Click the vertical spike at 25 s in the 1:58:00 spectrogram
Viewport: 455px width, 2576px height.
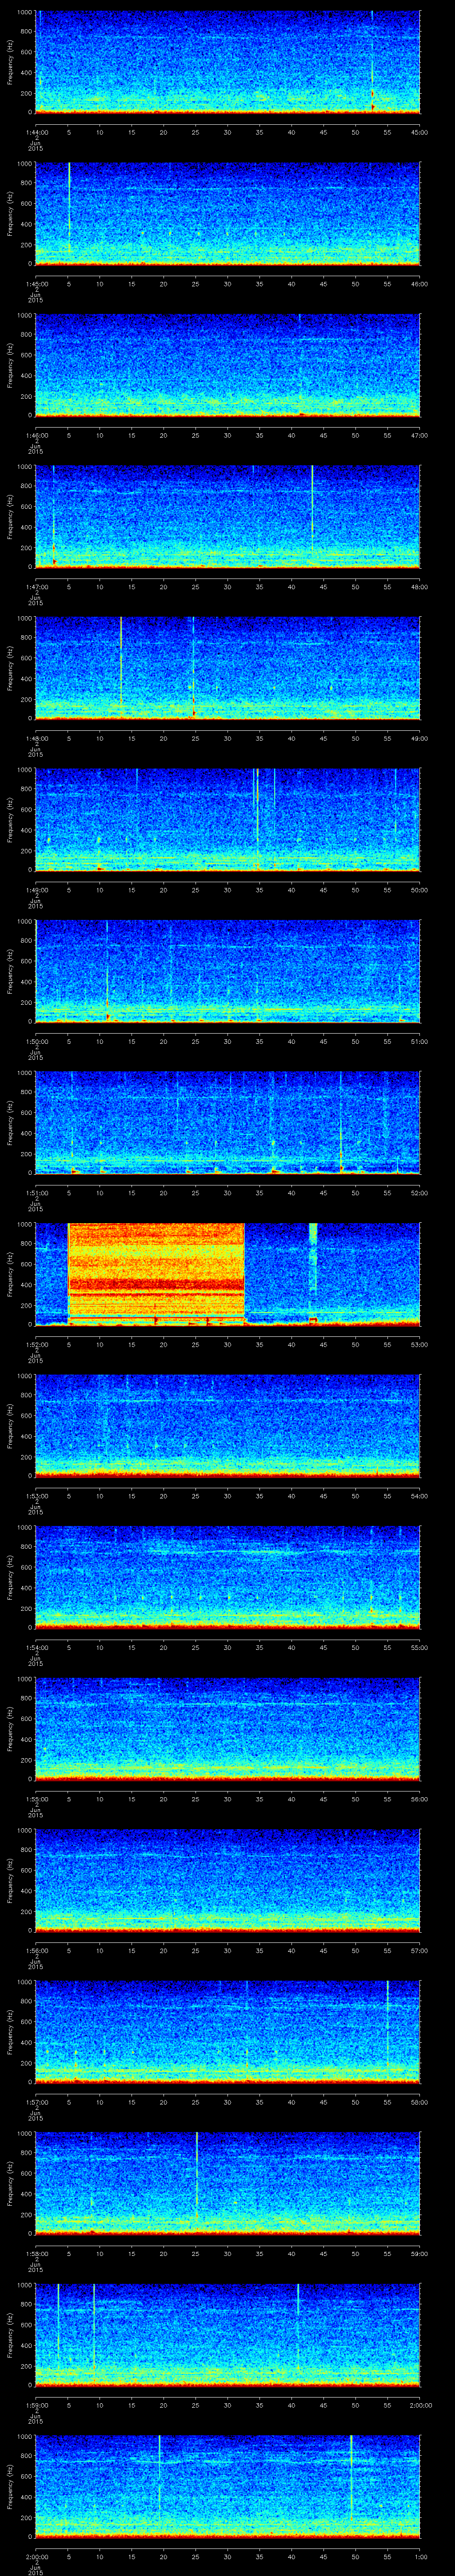(197, 2175)
